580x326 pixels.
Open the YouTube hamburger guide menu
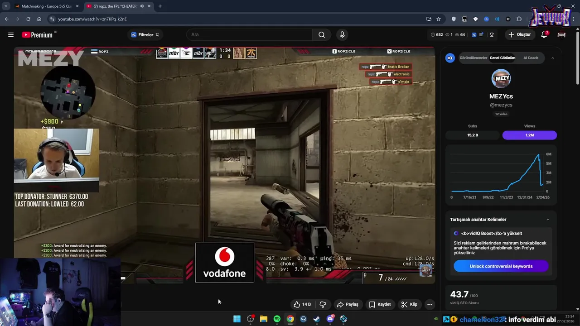11,35
